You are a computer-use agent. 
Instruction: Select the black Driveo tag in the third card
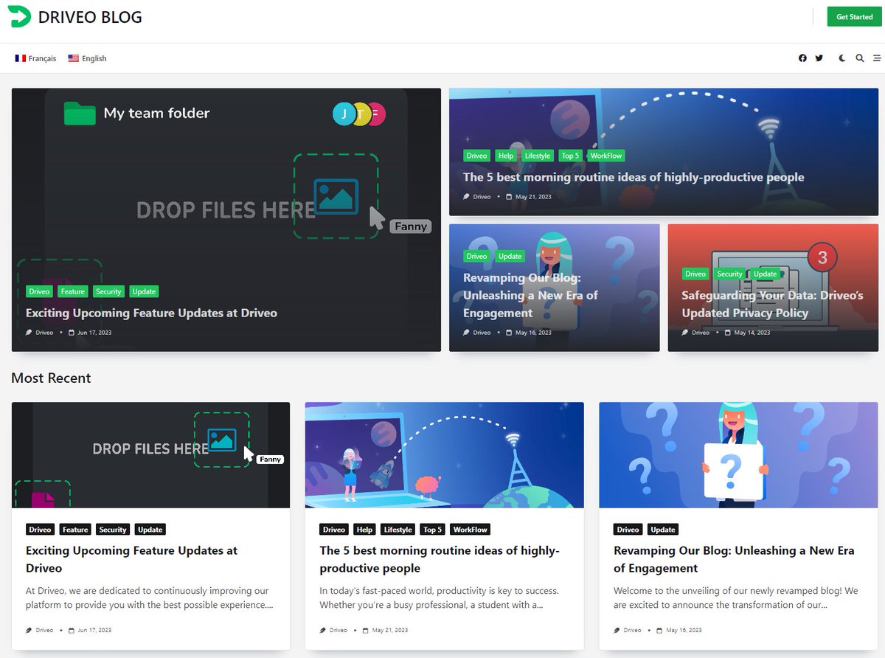coord(628,530)
